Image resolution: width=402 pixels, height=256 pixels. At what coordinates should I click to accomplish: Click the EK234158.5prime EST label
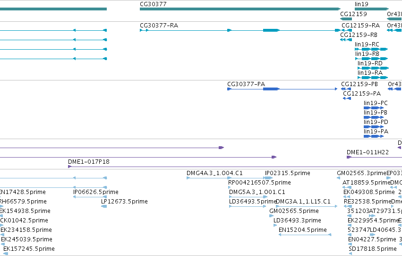point(26,230)
